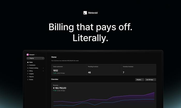The width and height of the screenshot is (181, 108).
Task: Click the Billing document icon
Action: [x=28, y=71]
